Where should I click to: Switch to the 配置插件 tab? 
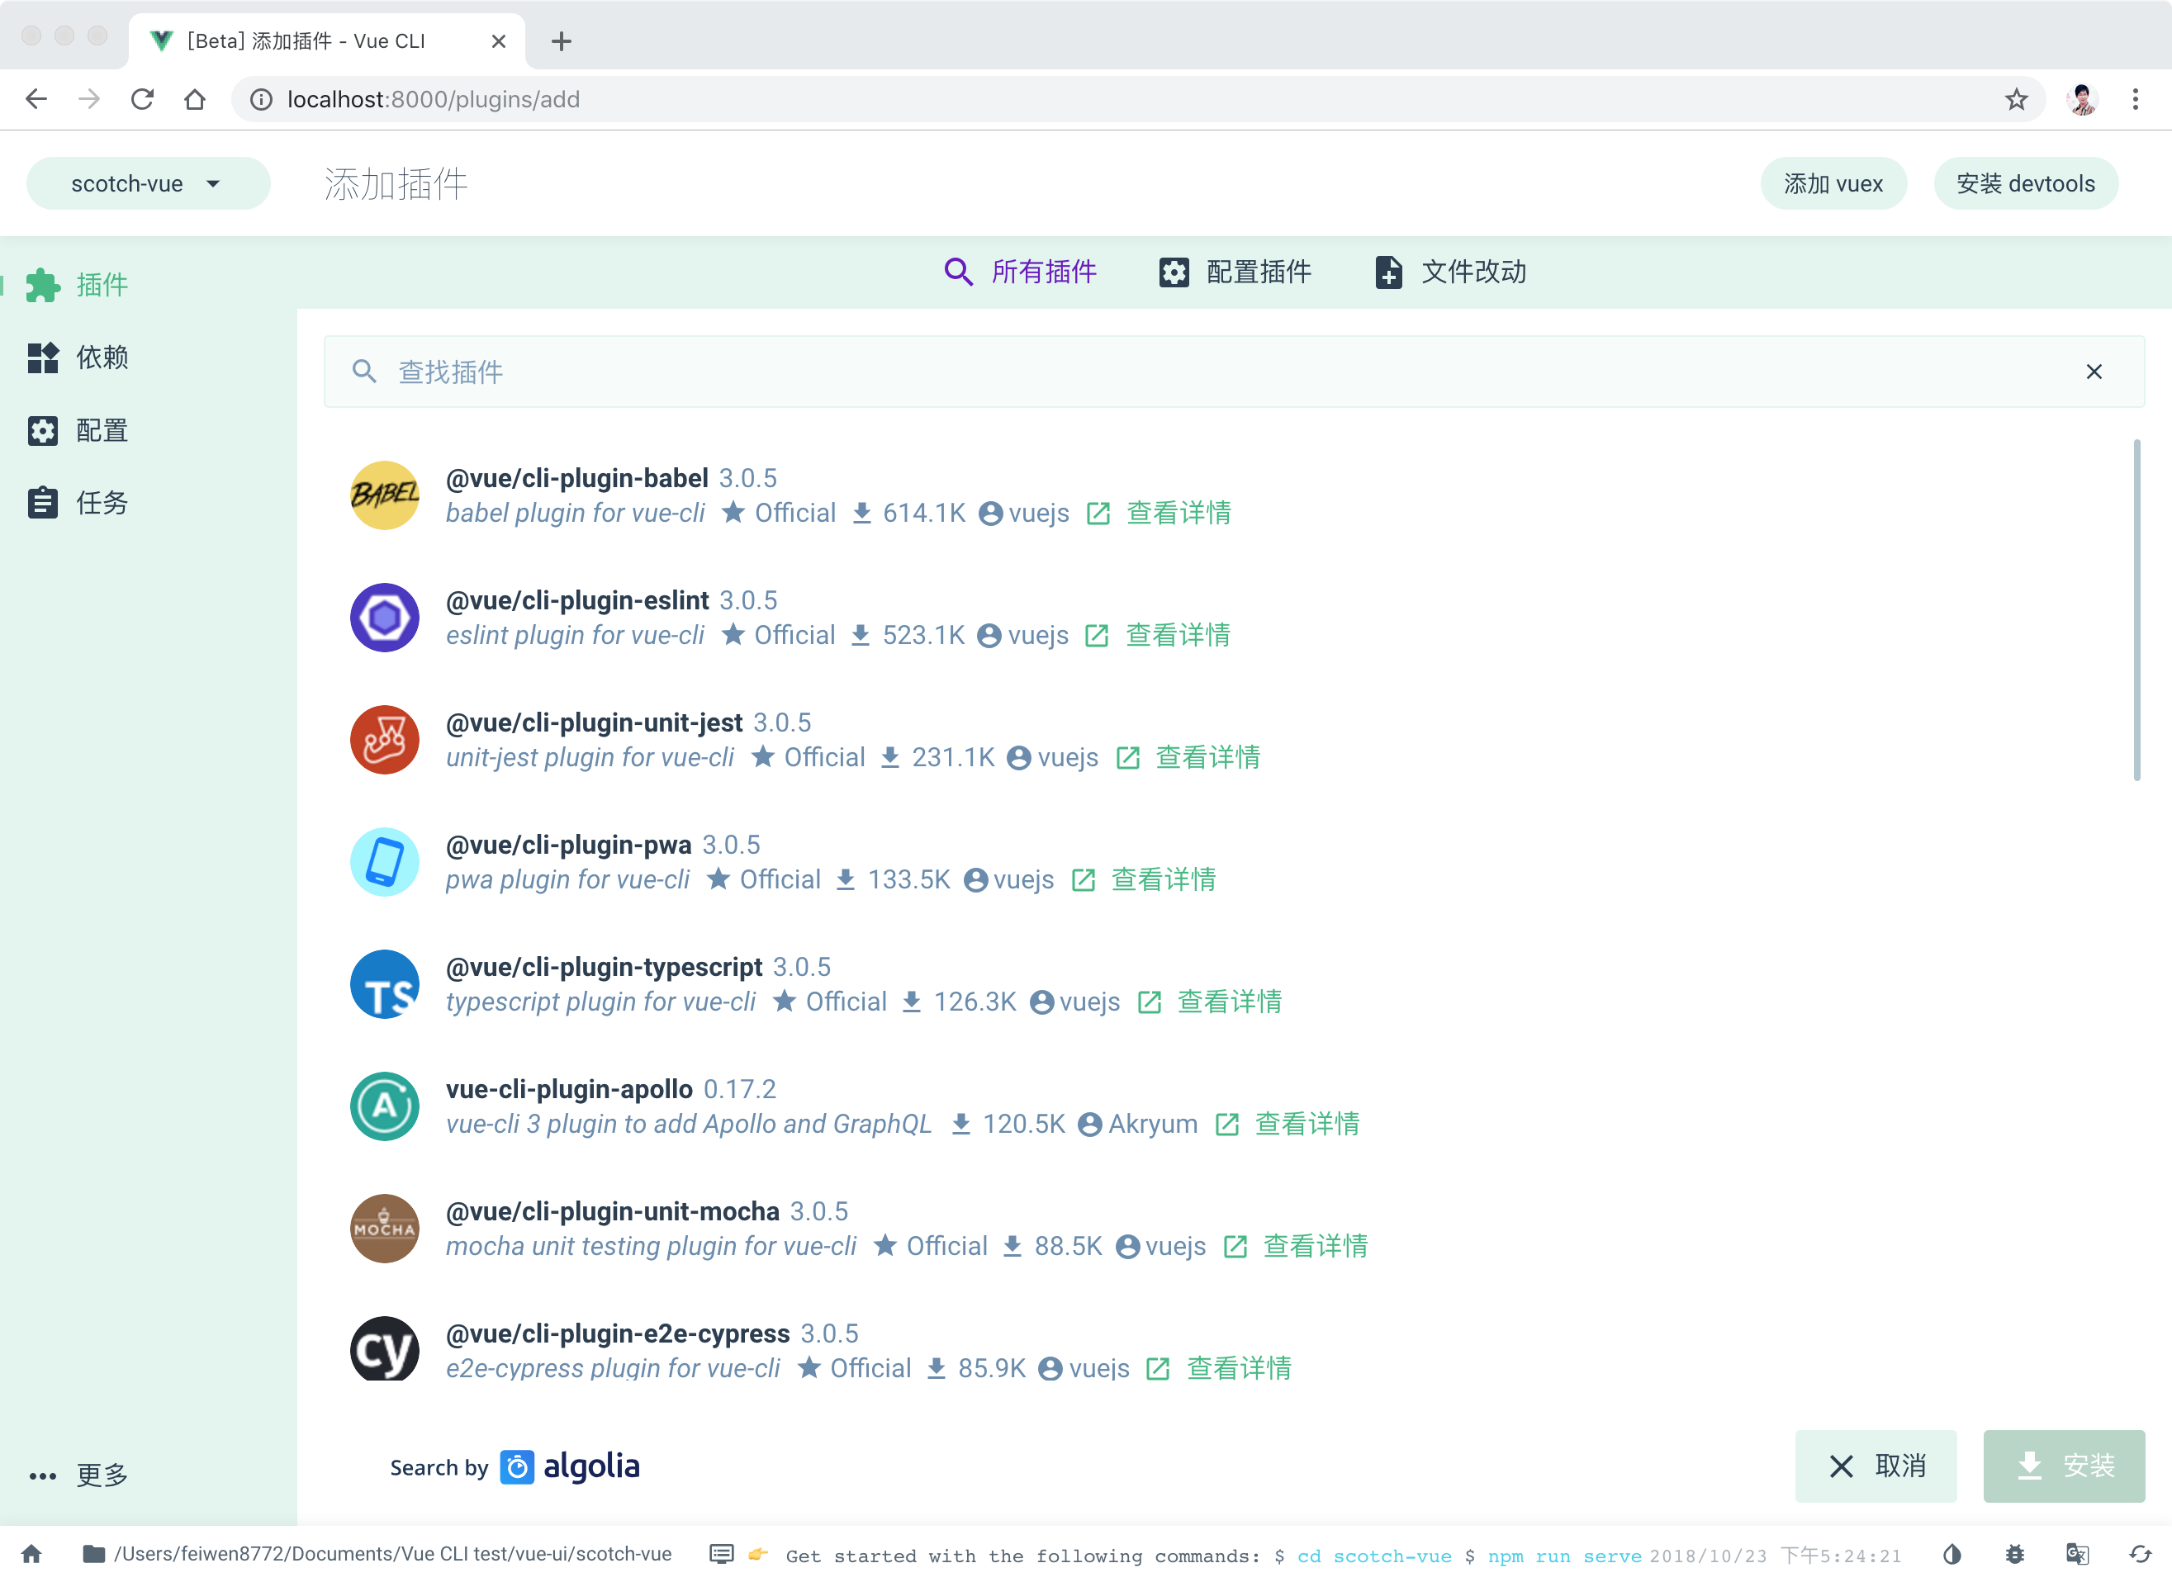coord(1235,272)
